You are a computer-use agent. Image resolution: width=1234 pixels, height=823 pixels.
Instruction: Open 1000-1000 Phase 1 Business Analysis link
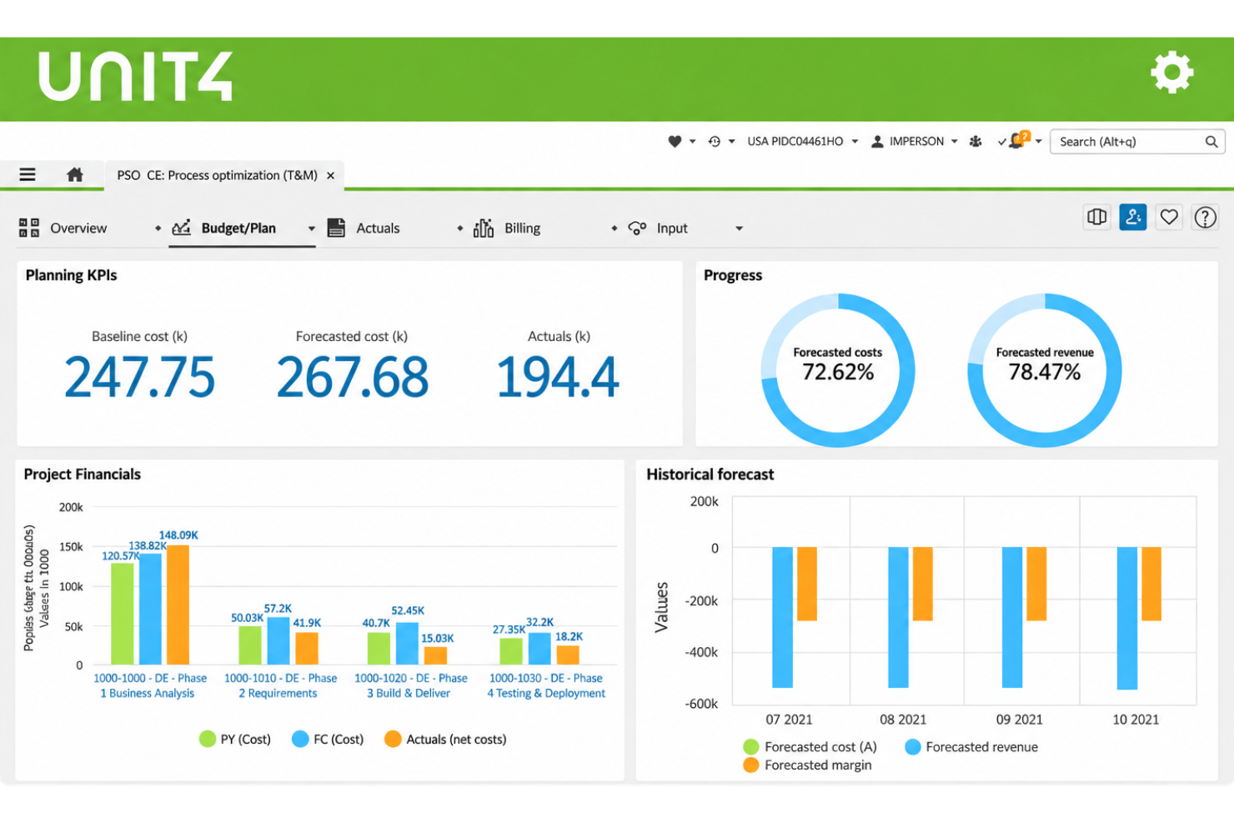pyautogui.click(x=150, y=685)
